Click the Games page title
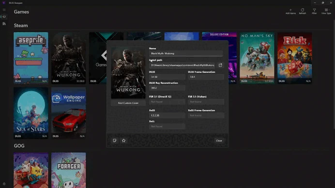The image size is (335, 188). (x=21, y=12)
